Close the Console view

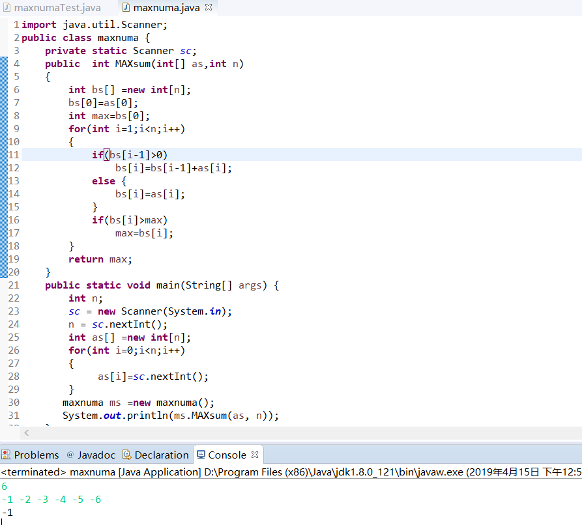[x=255, y=455]
